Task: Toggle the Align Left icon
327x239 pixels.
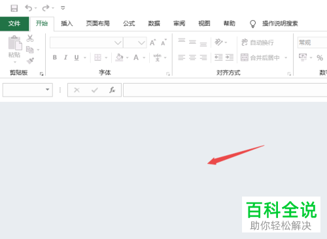Action: tap(182, 57)
